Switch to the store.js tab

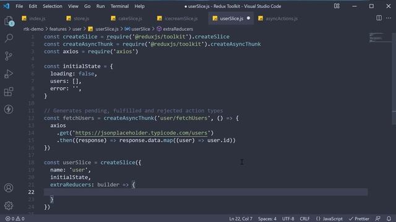click(81, 18)
